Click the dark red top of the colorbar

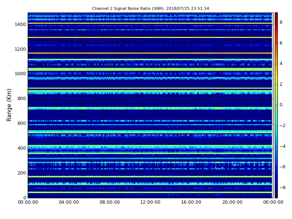(x=276, y=15)
